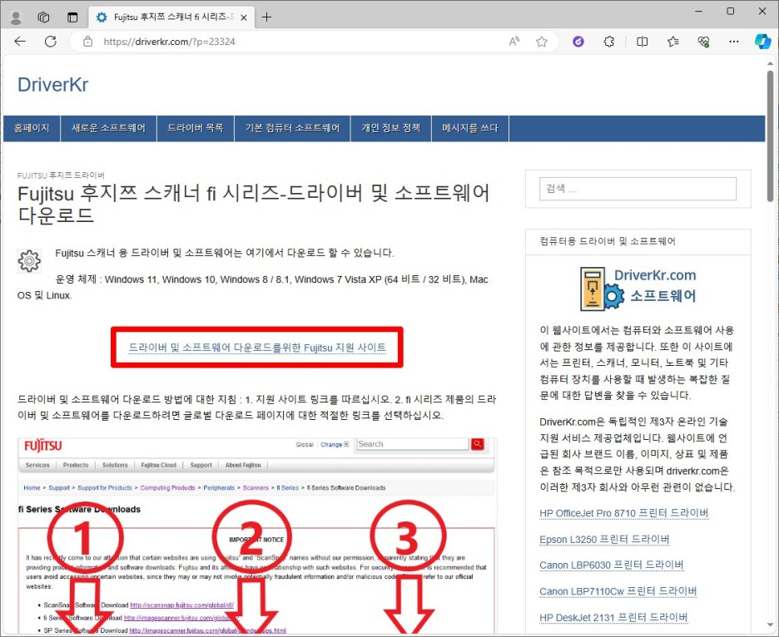Open the Copilot sidebar icon
The image size is (779, 637).
pos(762,42)
